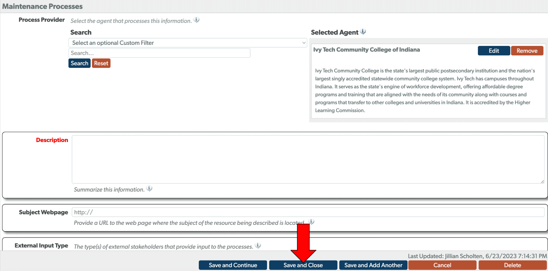Click the Subject Webpage URL field
Screen dimensions: 548x271
click(308, 212)
